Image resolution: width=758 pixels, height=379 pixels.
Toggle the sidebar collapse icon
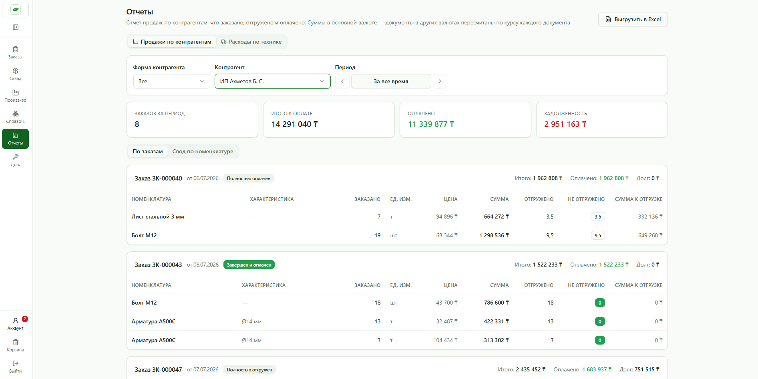pyautogui.click(x=16, y=27)
